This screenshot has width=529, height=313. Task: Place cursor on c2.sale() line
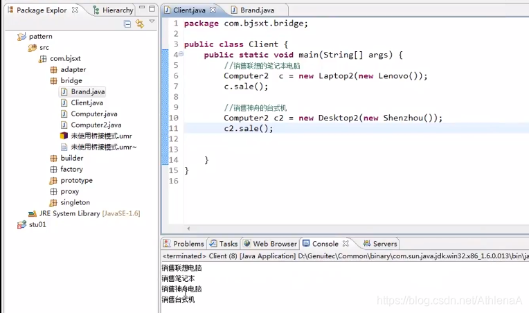(x=249, y=129)
